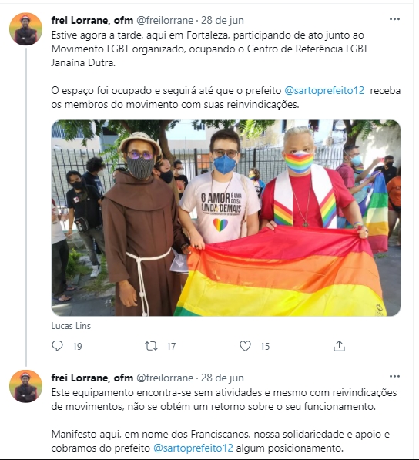Open frei Lorrane avatar on second tweet

pos(26,386)
